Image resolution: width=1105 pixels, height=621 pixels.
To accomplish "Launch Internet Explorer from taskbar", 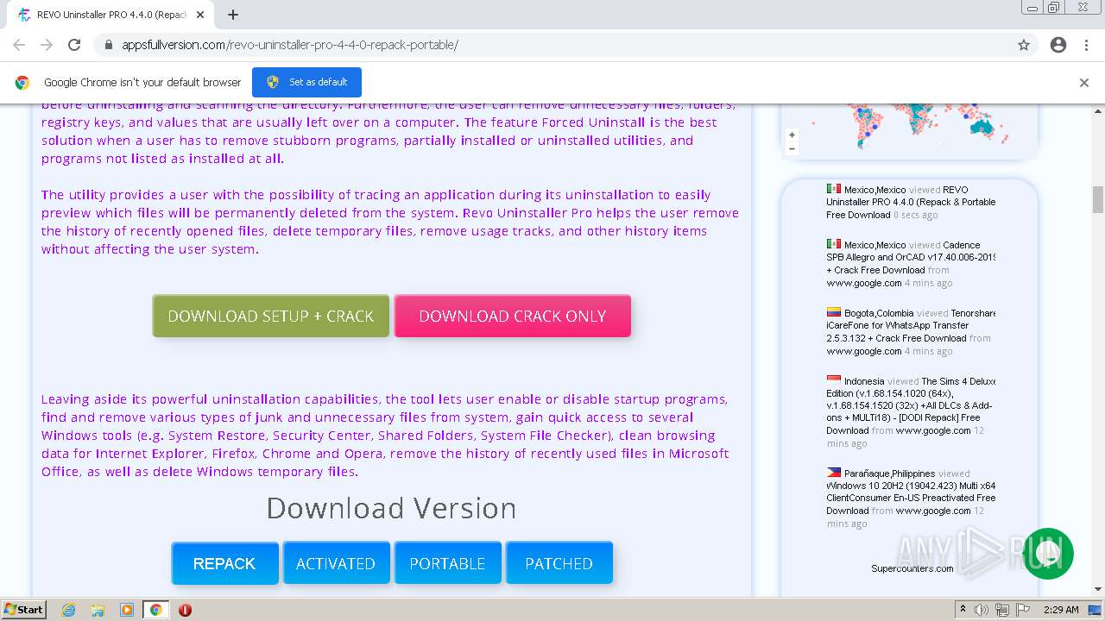I will (68, 610).
